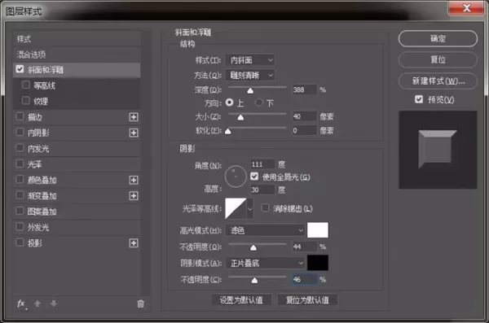Image resolution: width=489 pixels, height=323 pixels.
Task: Click the plus icon beside 投影
Action: point(134,243)
